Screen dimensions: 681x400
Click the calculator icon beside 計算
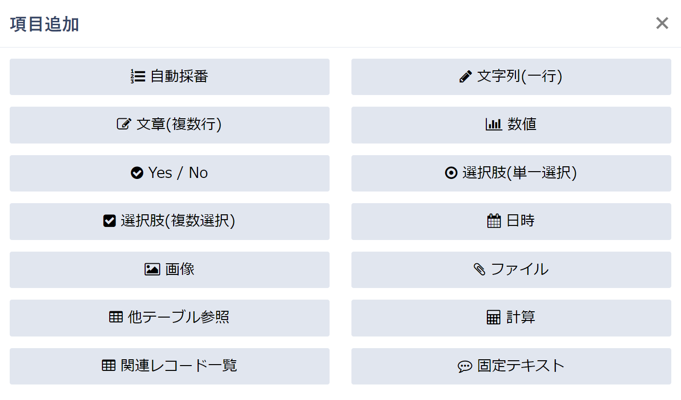494,318
